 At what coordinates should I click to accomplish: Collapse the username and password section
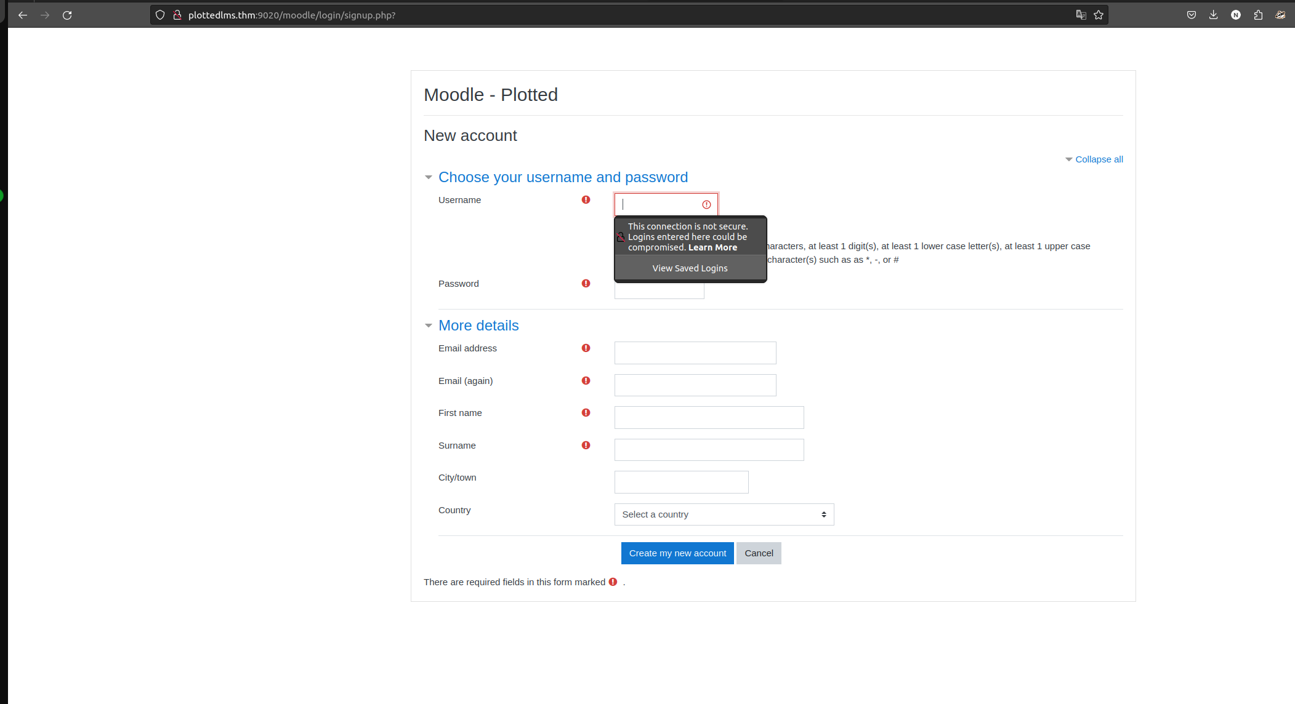pyautogui.click(x=429, y=177)
